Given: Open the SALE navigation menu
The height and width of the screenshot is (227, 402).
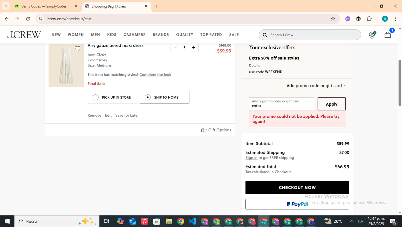Looking at the screenshot, I should pos(234,35).
